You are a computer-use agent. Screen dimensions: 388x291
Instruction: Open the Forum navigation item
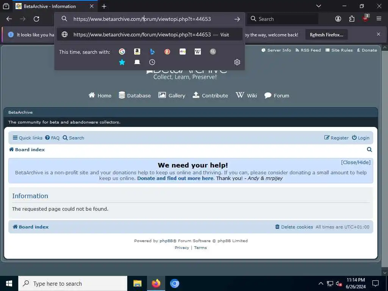[x=277, y=95]
